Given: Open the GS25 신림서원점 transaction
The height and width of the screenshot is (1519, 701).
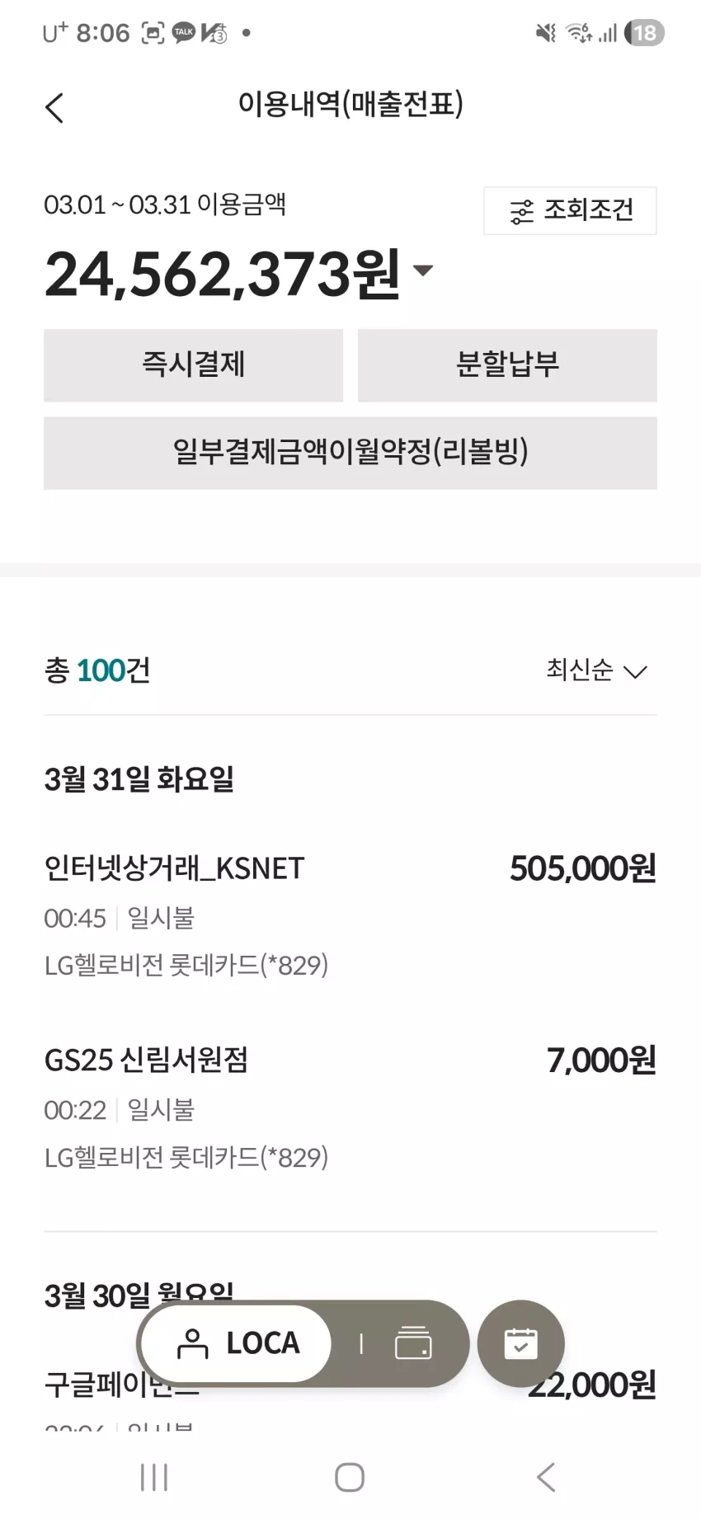Looking at the screenshot, I should tap(350, 1108).
